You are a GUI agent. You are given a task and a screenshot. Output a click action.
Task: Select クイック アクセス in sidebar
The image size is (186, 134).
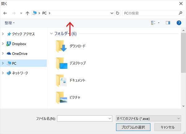pyautogui.click(x=23, y=34)
